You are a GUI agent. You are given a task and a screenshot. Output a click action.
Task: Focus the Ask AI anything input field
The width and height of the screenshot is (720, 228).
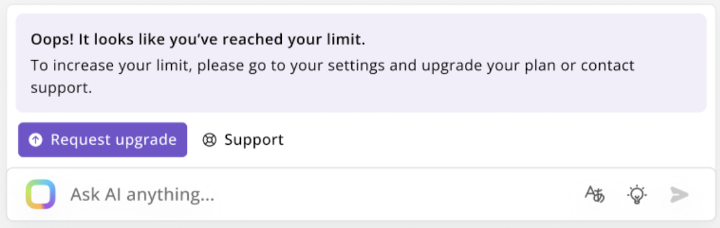[x=324, y=194]
